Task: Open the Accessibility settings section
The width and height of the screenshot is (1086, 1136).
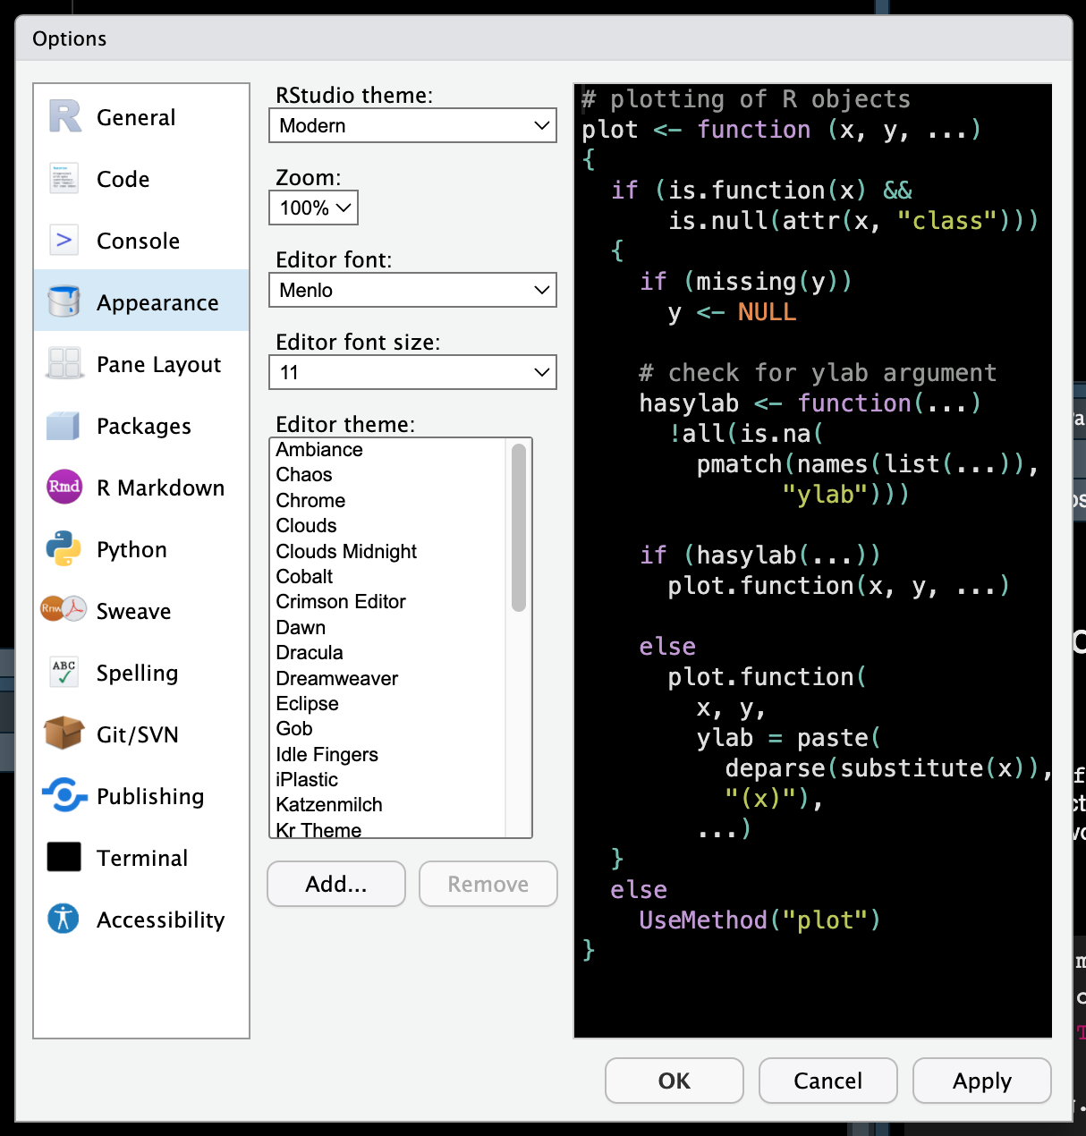Action: tap(140, 919)
